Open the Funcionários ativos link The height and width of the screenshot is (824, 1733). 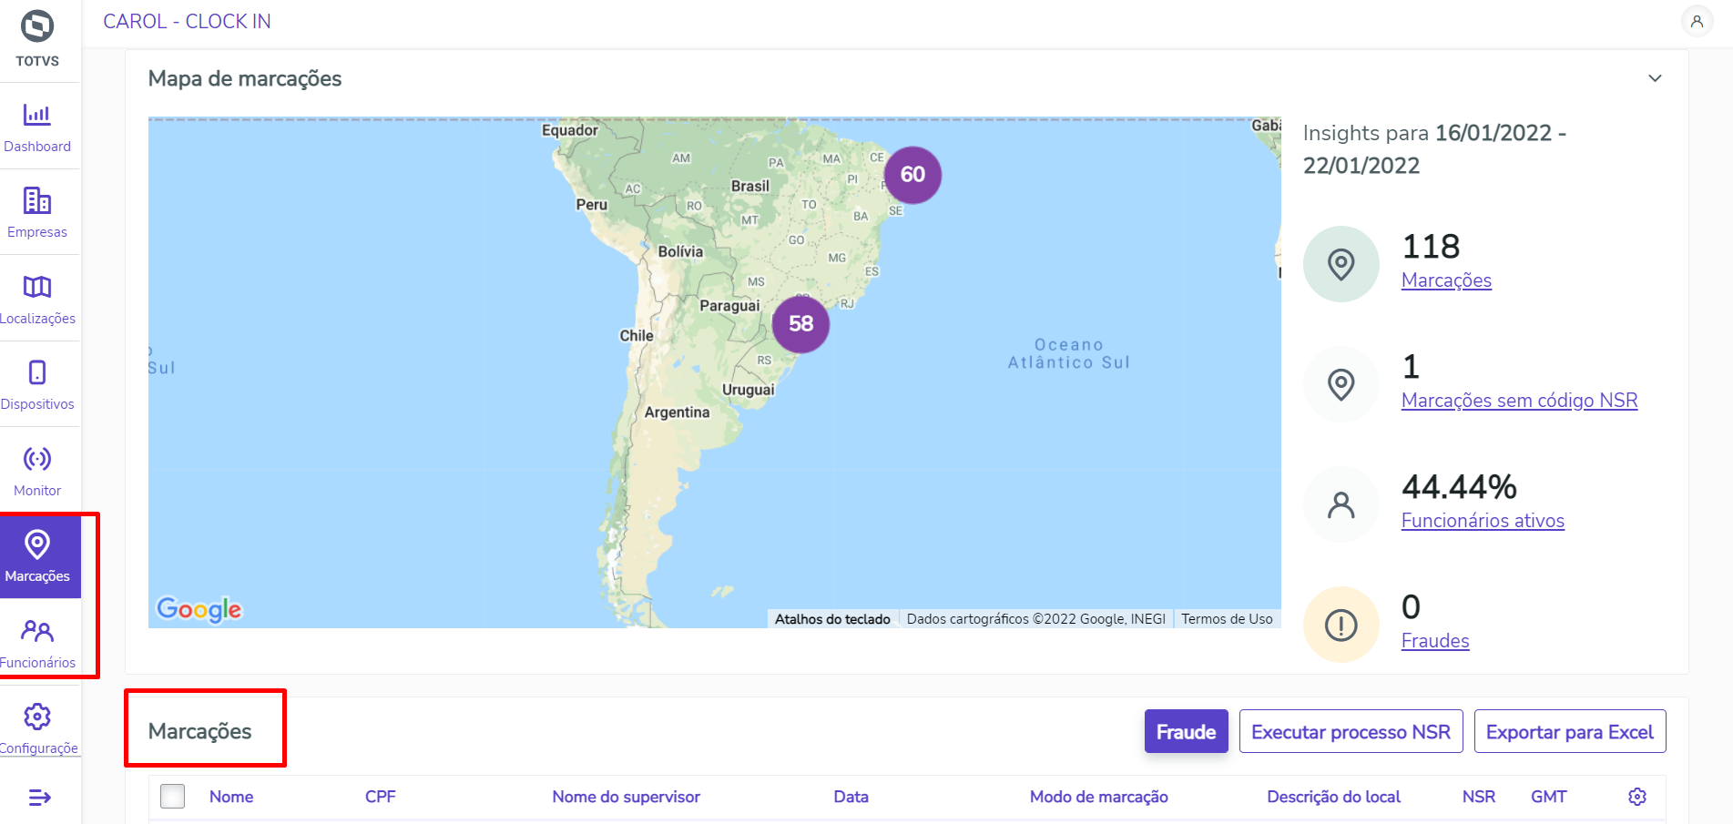[x=1483, y=521]
